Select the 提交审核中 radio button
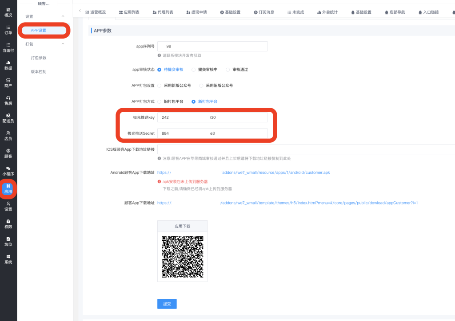The width and height of the screenshot is (455, 321). tap(194, 70)
